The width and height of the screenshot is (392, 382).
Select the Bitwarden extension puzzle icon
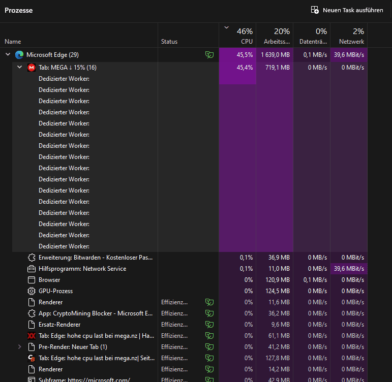32,258
